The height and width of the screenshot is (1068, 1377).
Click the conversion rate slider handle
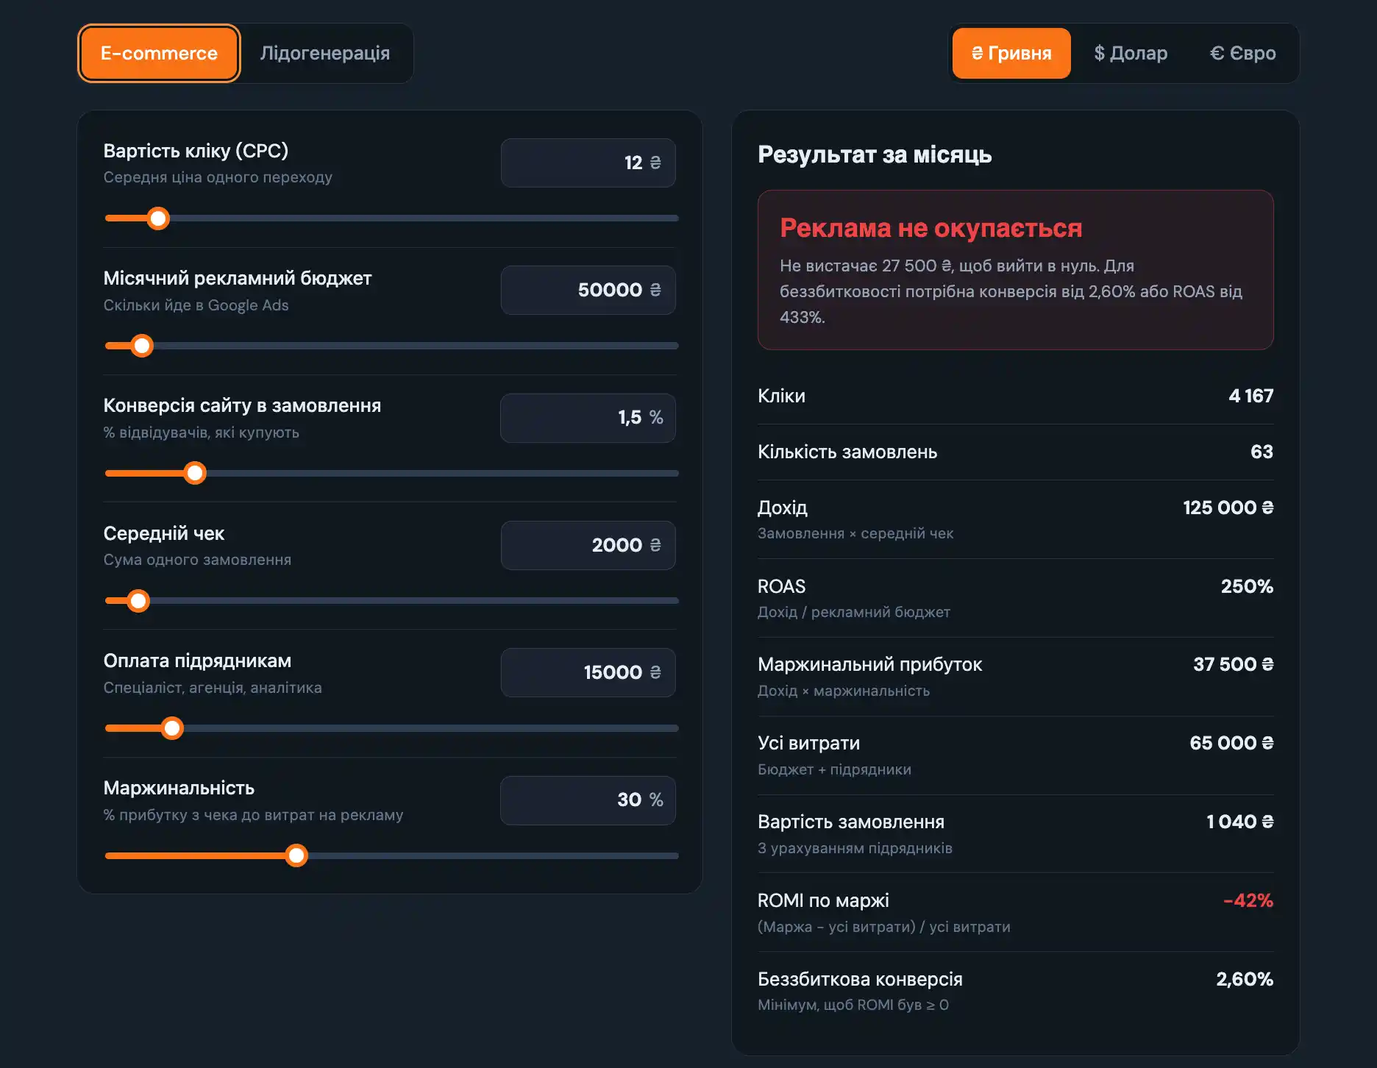point(195,473)
